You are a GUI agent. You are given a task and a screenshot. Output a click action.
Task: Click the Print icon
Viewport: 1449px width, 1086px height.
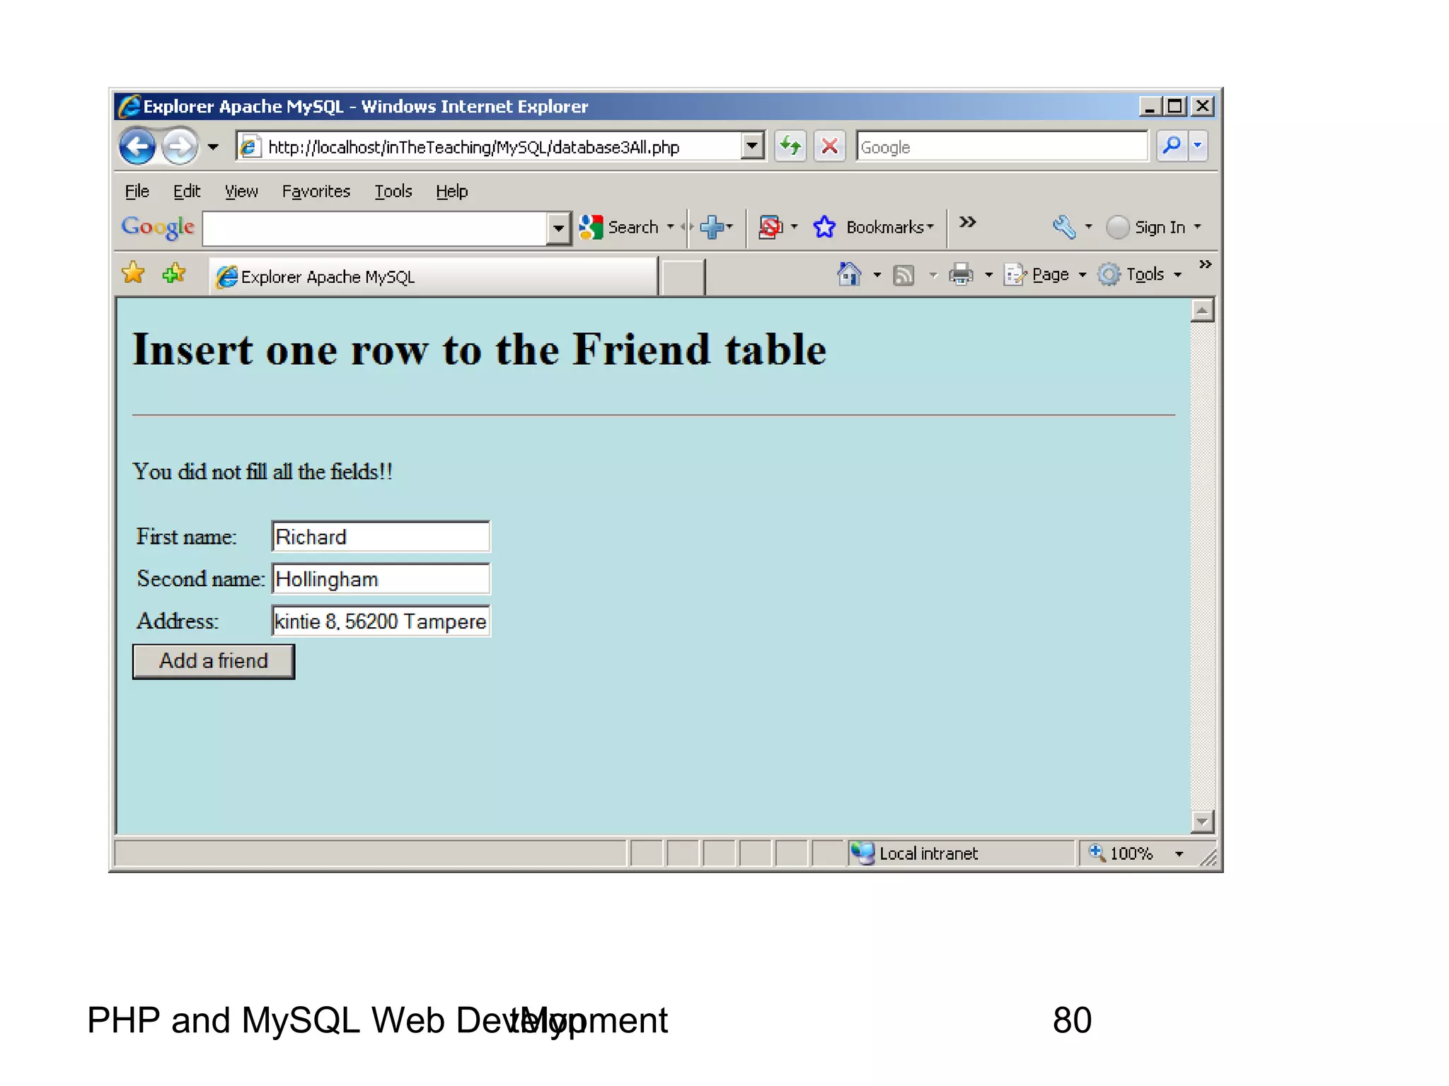tap(961, 274)
